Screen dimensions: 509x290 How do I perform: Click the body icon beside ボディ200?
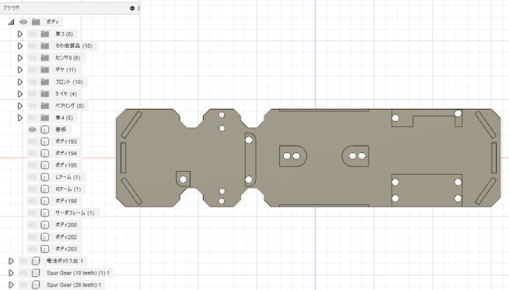click(45, 225)
